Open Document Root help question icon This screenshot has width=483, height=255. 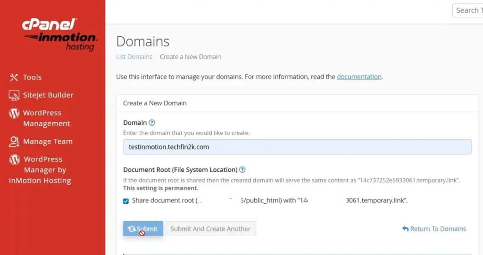click(242, 169)
